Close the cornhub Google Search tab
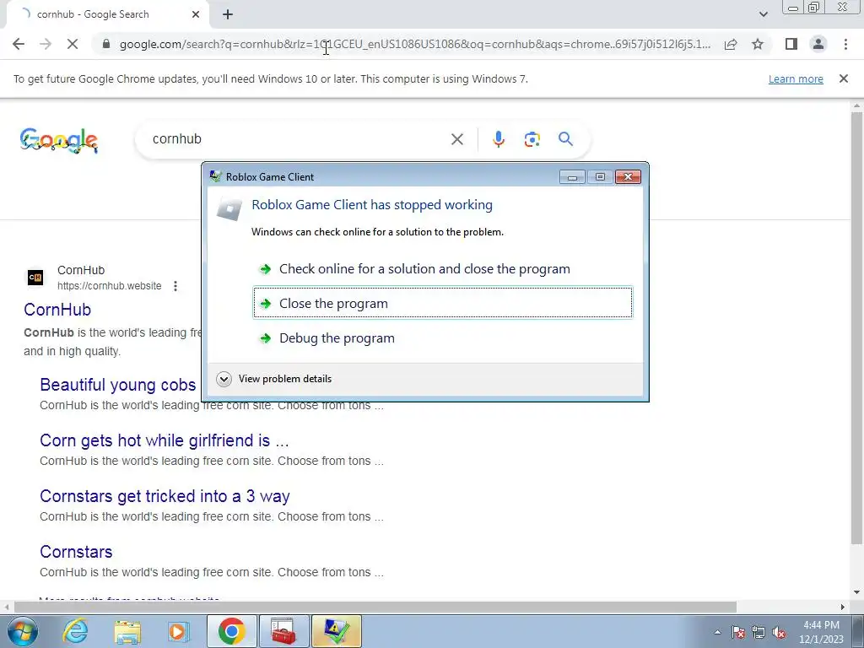 click(x=196, y=14)
